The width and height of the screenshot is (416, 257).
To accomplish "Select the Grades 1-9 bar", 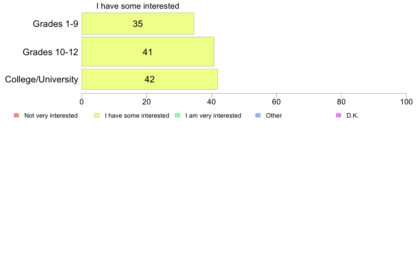I will (x=138, y=23).
